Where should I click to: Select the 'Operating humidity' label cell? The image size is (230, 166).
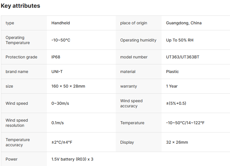138,40
